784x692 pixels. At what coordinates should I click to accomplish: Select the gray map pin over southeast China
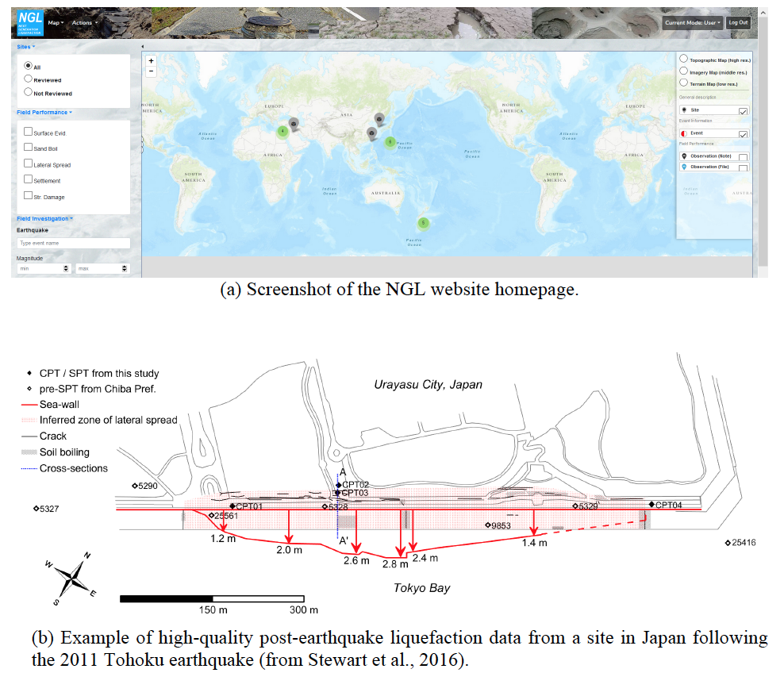coord(371,133)
